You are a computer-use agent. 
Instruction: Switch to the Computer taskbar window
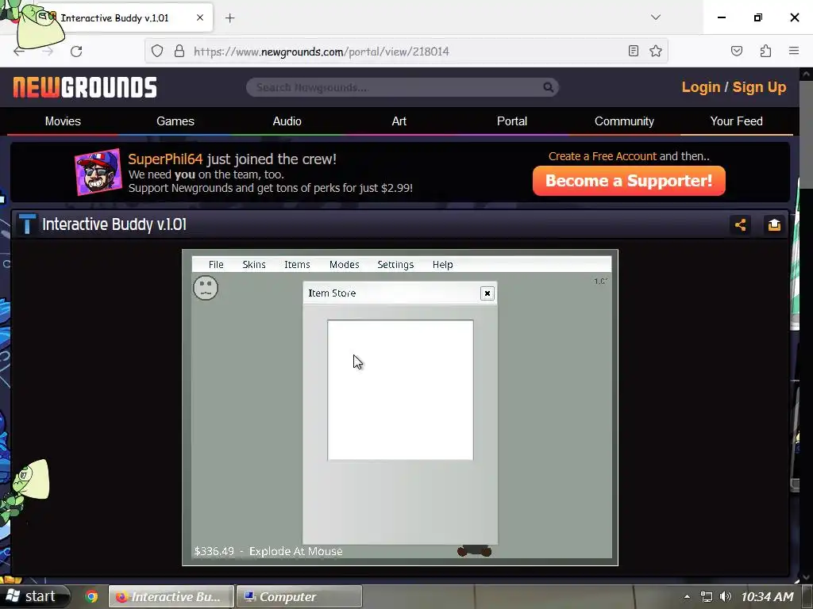coord(299,596)
